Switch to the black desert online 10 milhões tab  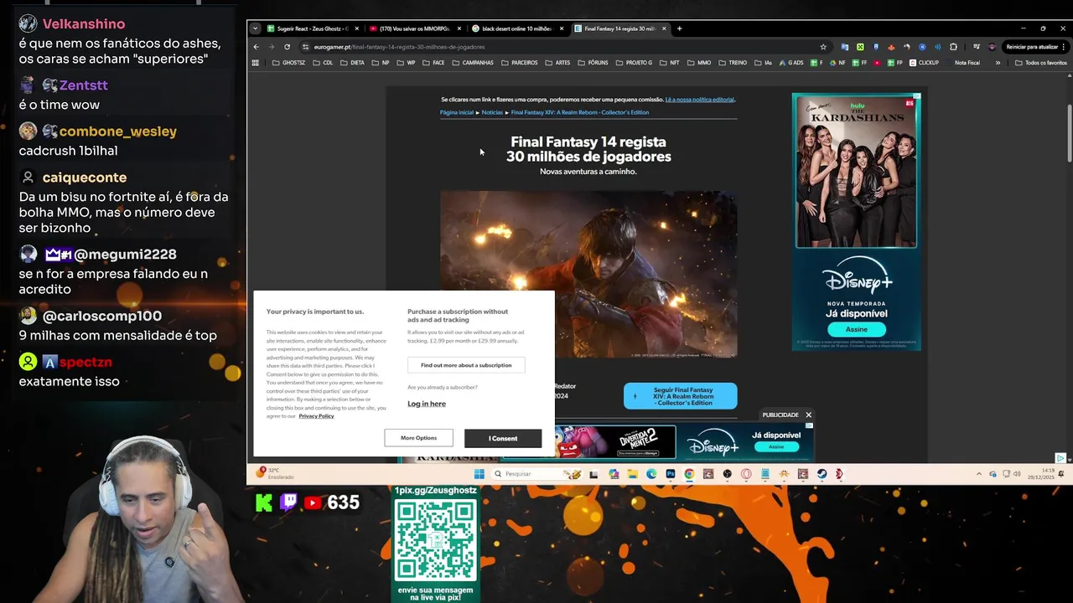517,28
